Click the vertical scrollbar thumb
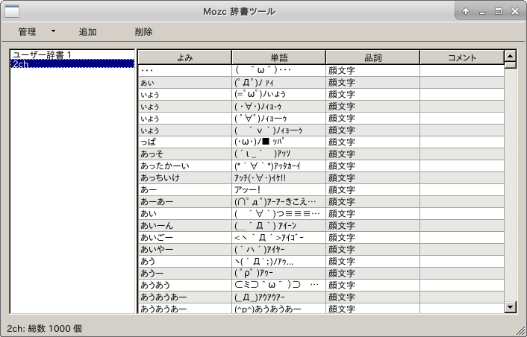This screenshot has width=527, height=337. (x=511, y=65)
